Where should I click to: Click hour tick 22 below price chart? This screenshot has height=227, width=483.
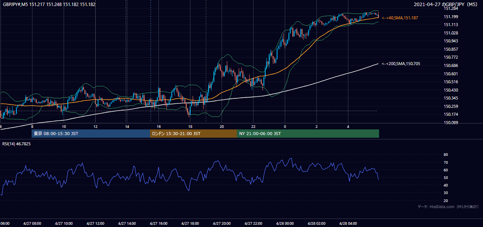(x=253, y=126)
